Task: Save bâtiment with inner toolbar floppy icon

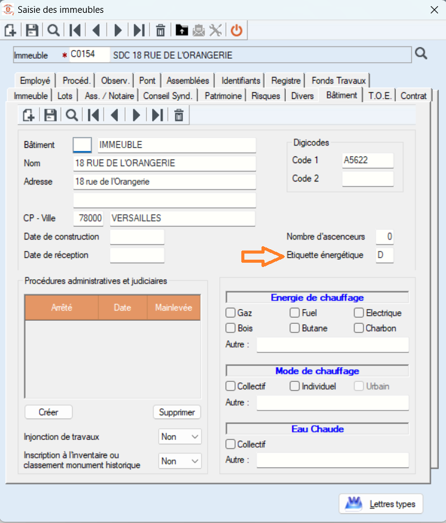Action: 50,115
